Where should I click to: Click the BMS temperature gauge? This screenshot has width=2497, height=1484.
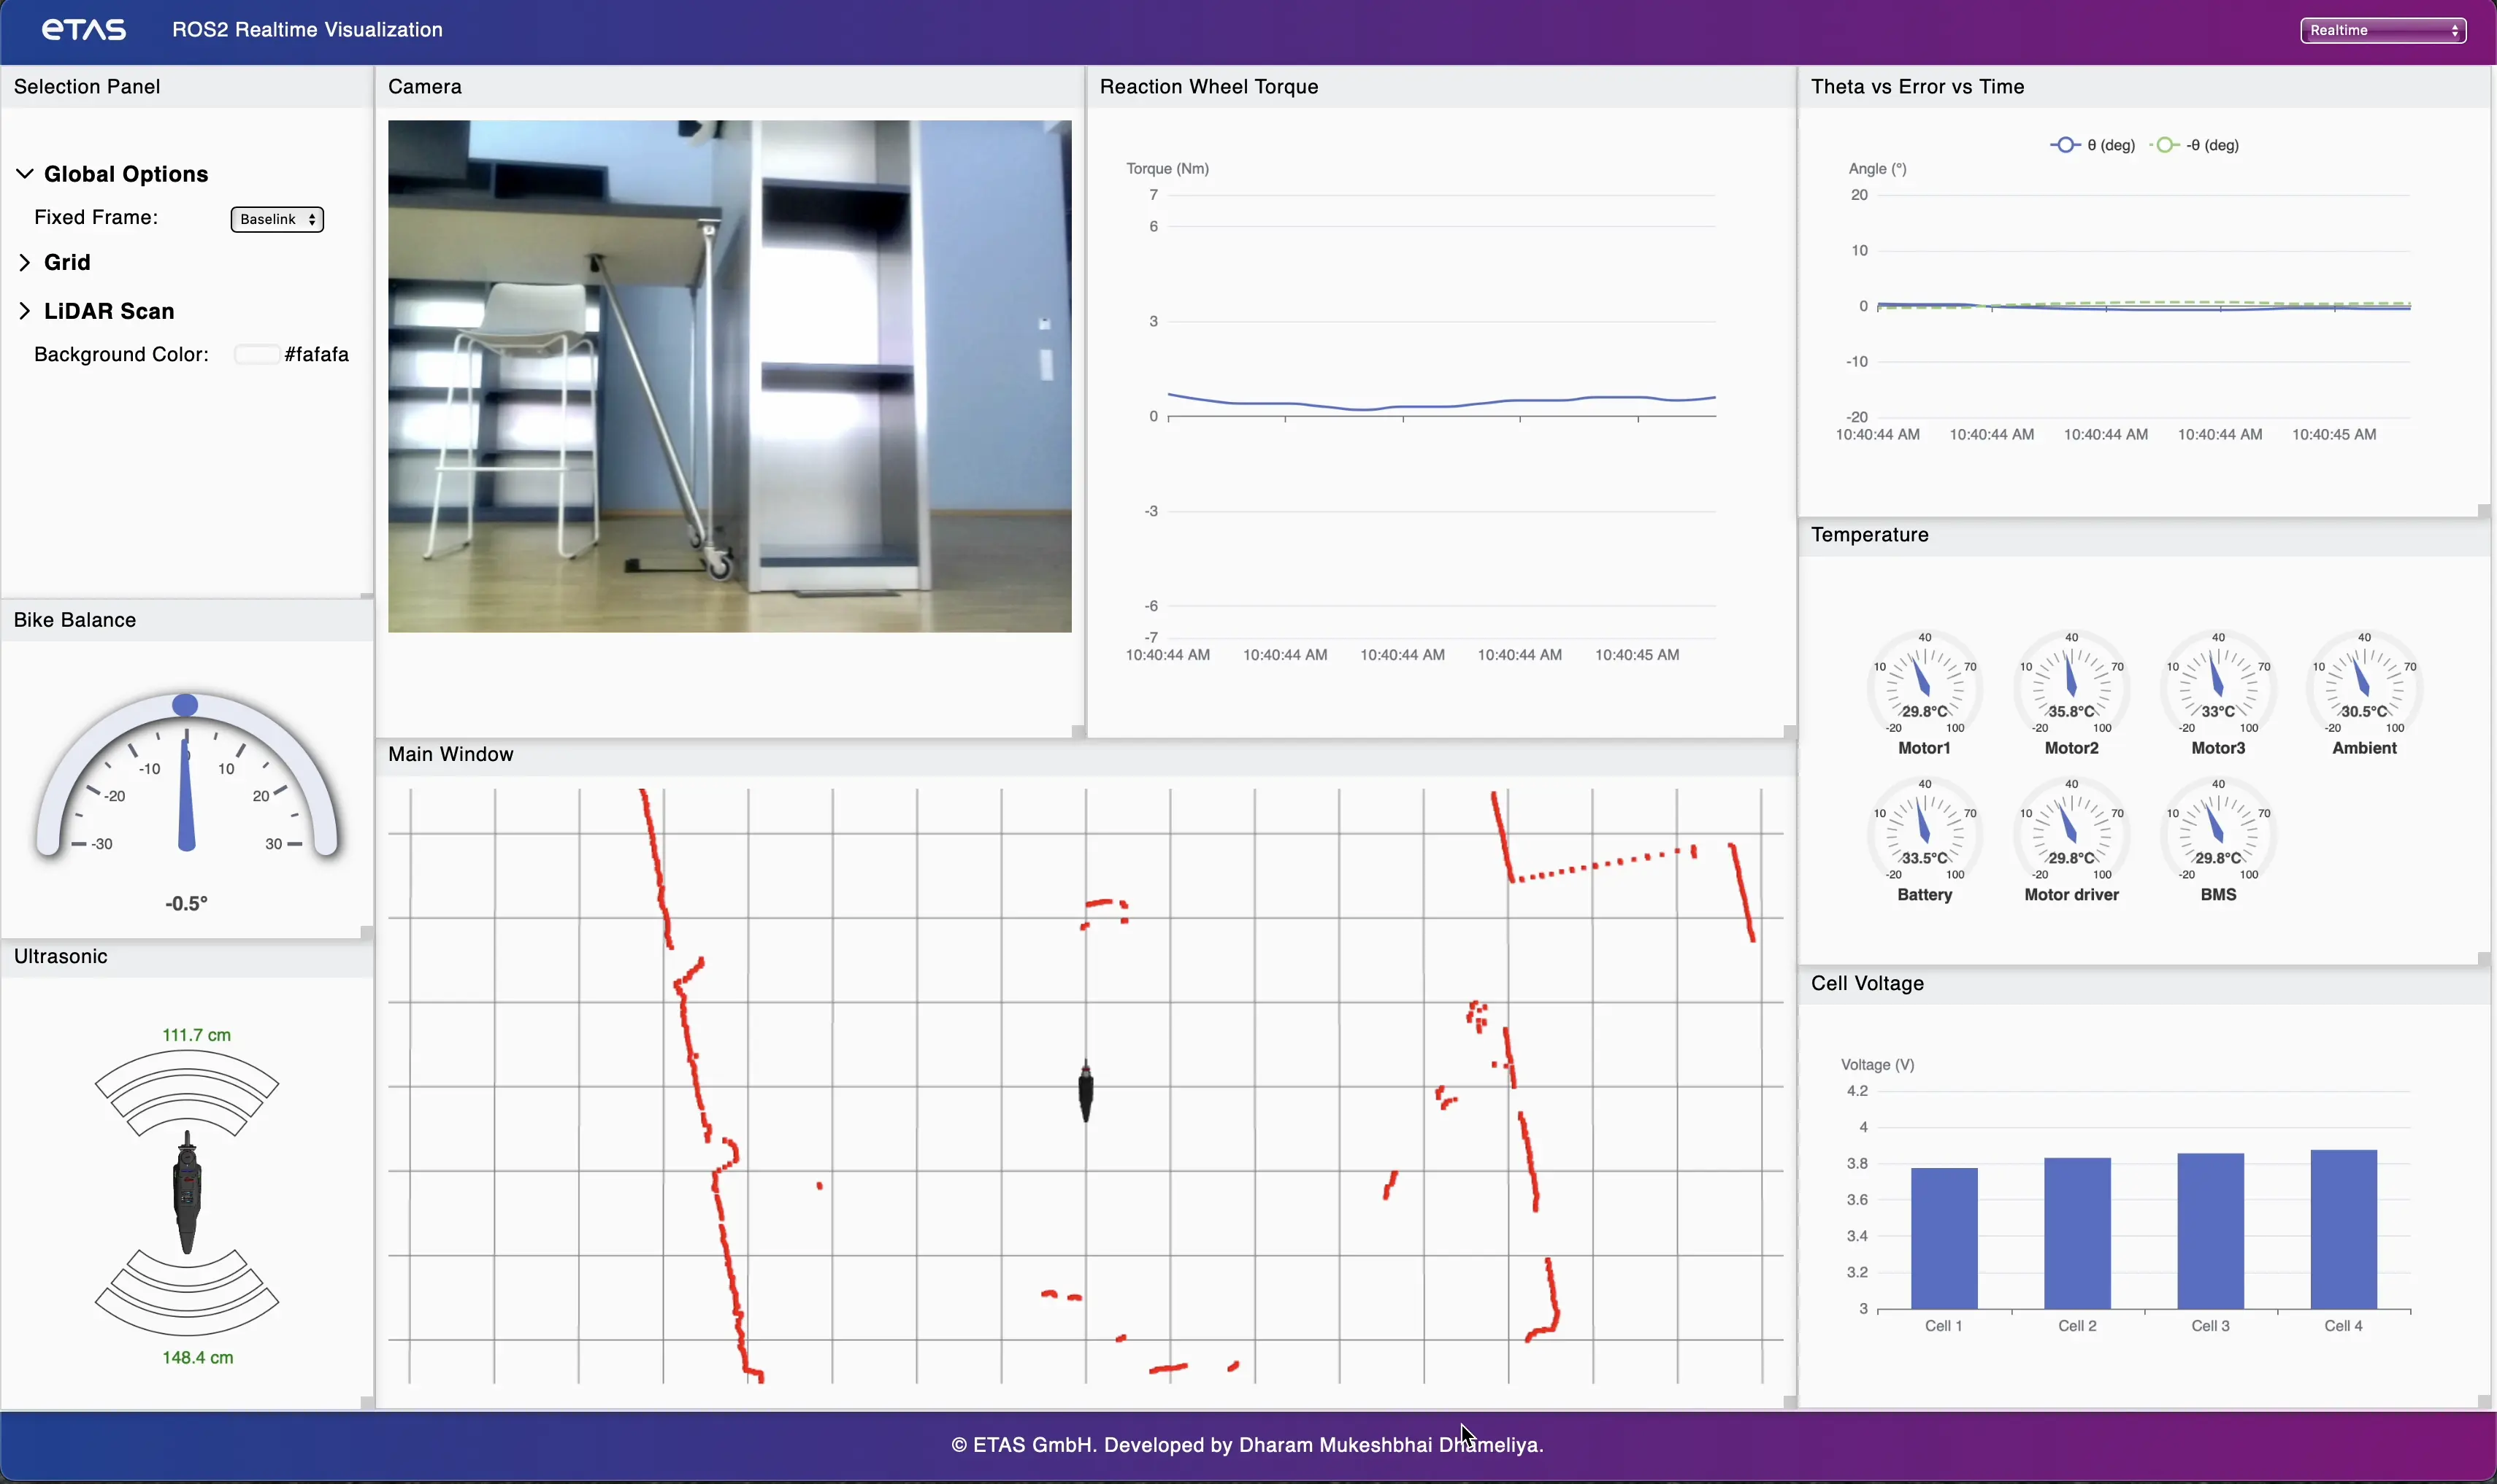pyautogui.click(x=2218, y=834)
